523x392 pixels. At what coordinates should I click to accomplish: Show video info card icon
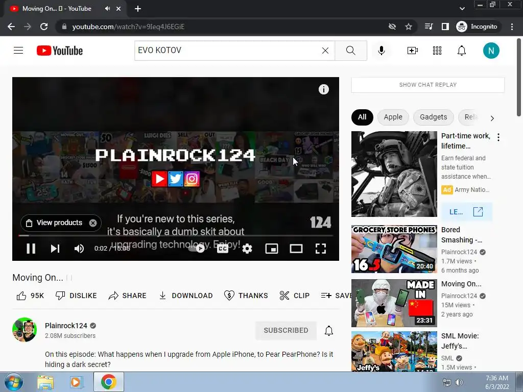click(323, 89)
